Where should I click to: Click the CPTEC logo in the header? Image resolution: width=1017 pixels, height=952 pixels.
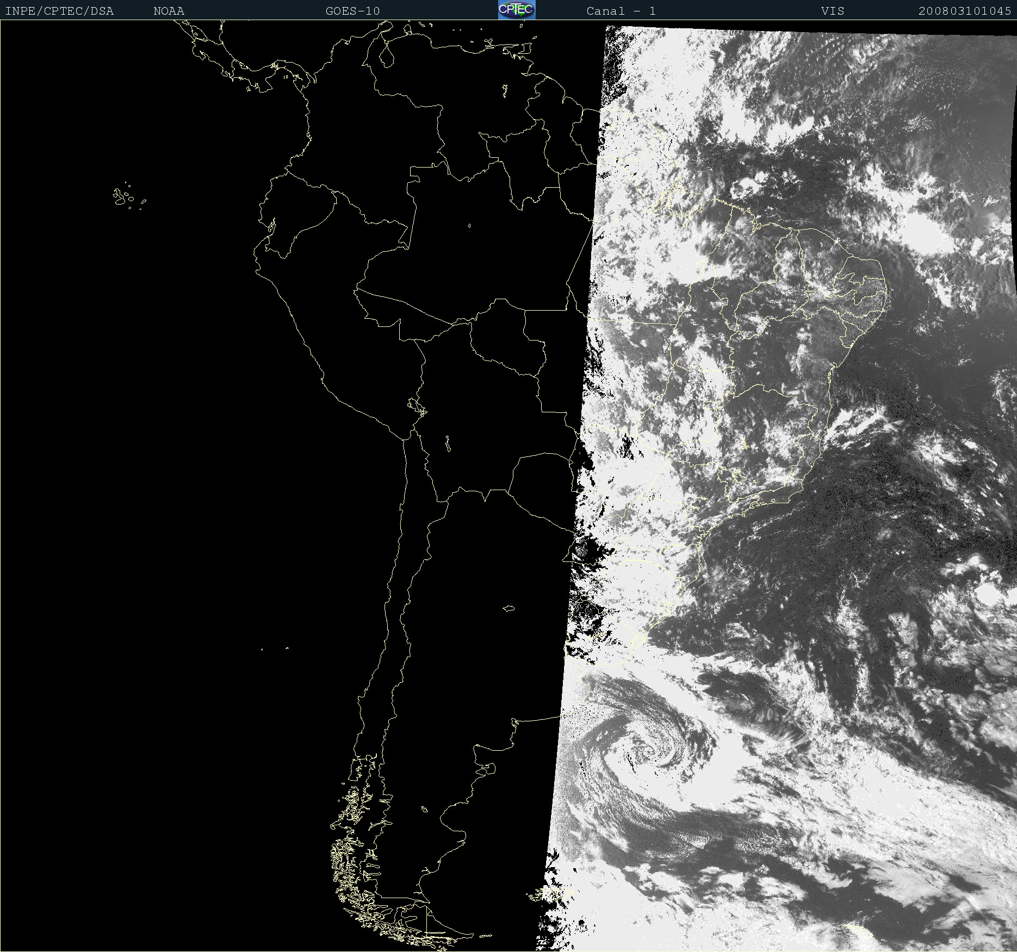pos(517,10)
